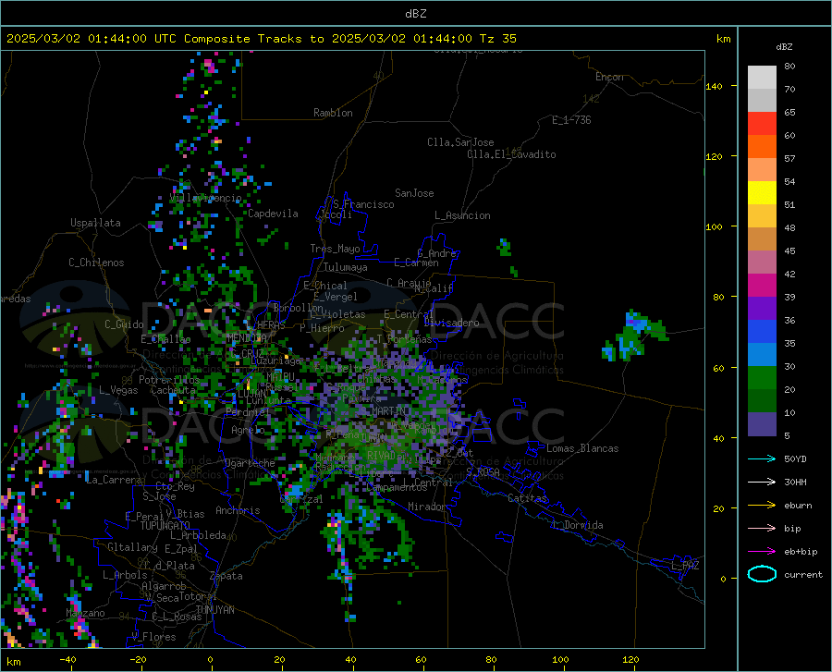This screenshot has width=832, height=672.
Task: Click the 30HM white arrow legend icon
Action: [762, 483]
